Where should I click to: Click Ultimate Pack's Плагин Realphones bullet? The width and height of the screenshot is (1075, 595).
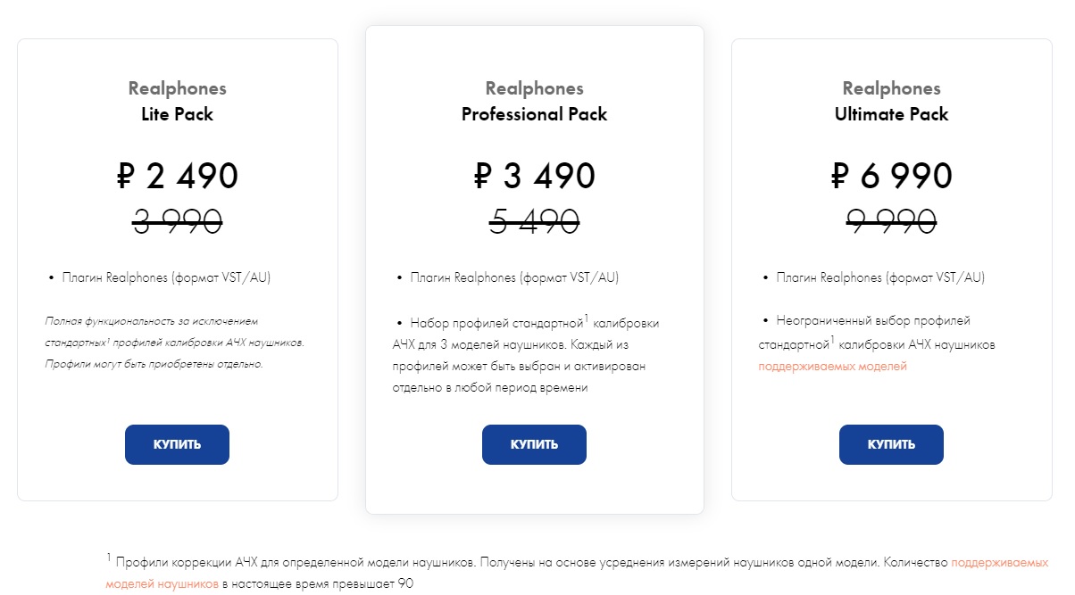pyautogui.click(x=879, y=277)
